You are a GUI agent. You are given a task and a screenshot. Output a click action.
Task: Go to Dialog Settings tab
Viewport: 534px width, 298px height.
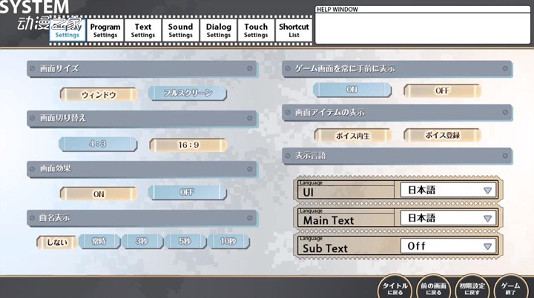coord(218,30)
